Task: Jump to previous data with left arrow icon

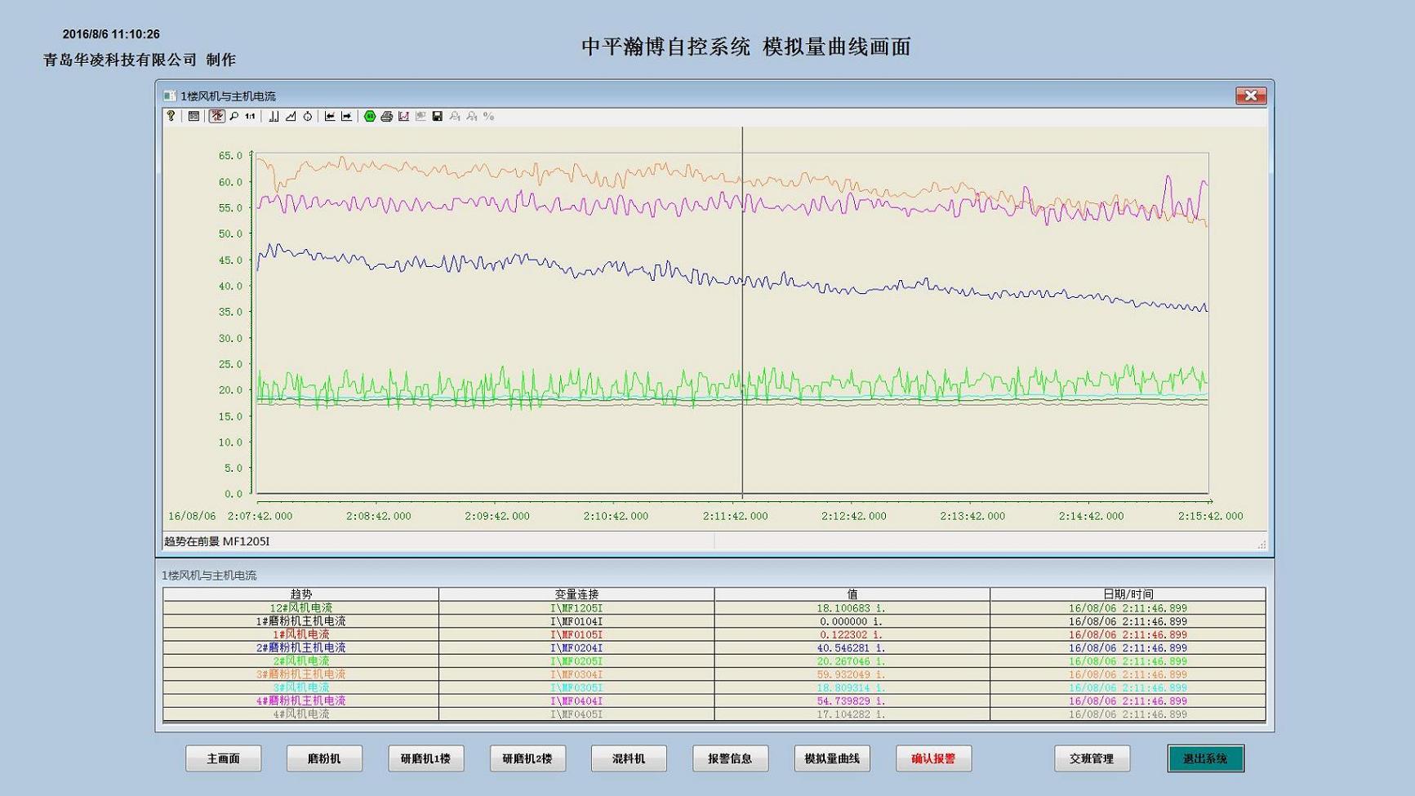Action: click(330, 117)
